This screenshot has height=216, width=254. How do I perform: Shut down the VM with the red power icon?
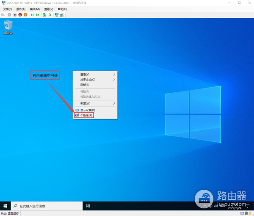[x=20, y=15]
